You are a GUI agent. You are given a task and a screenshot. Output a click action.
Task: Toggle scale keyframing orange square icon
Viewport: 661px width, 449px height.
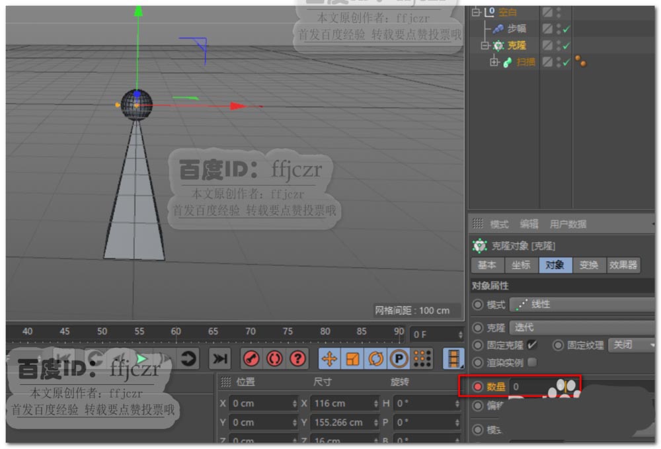[352, 359]
